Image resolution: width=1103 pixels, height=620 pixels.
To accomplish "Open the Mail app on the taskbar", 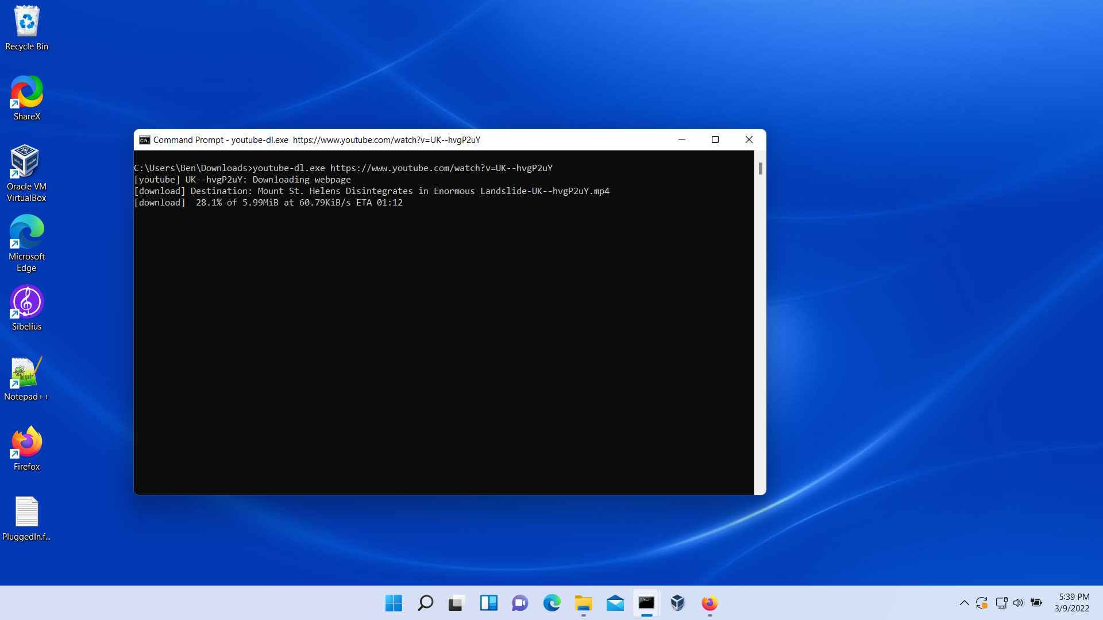I will (615, 603).
